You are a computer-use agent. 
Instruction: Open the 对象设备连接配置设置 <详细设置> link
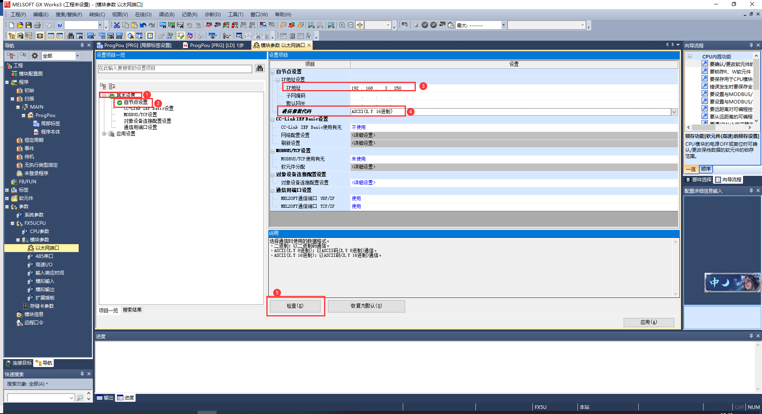click(364, 183)
